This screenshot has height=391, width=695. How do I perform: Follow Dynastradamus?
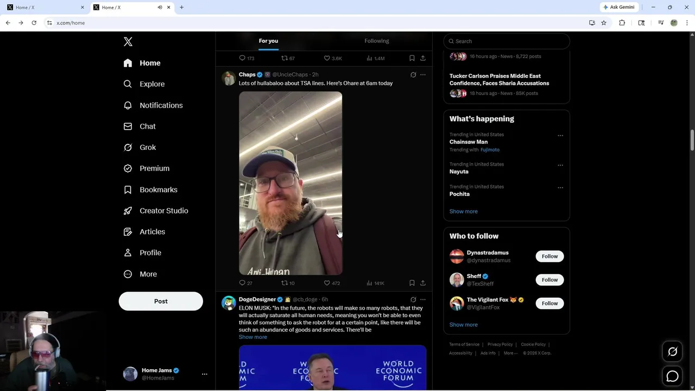[x=549, y=256]
